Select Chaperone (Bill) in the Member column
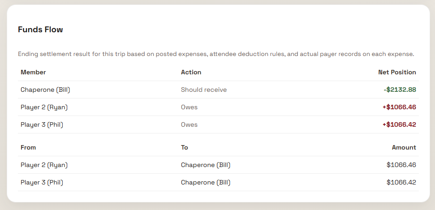The height and width of the screenshot is (210, 435). click(45, 90)
